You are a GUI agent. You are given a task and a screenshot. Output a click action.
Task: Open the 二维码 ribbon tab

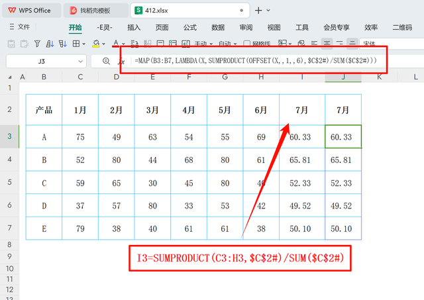point(402,27)
